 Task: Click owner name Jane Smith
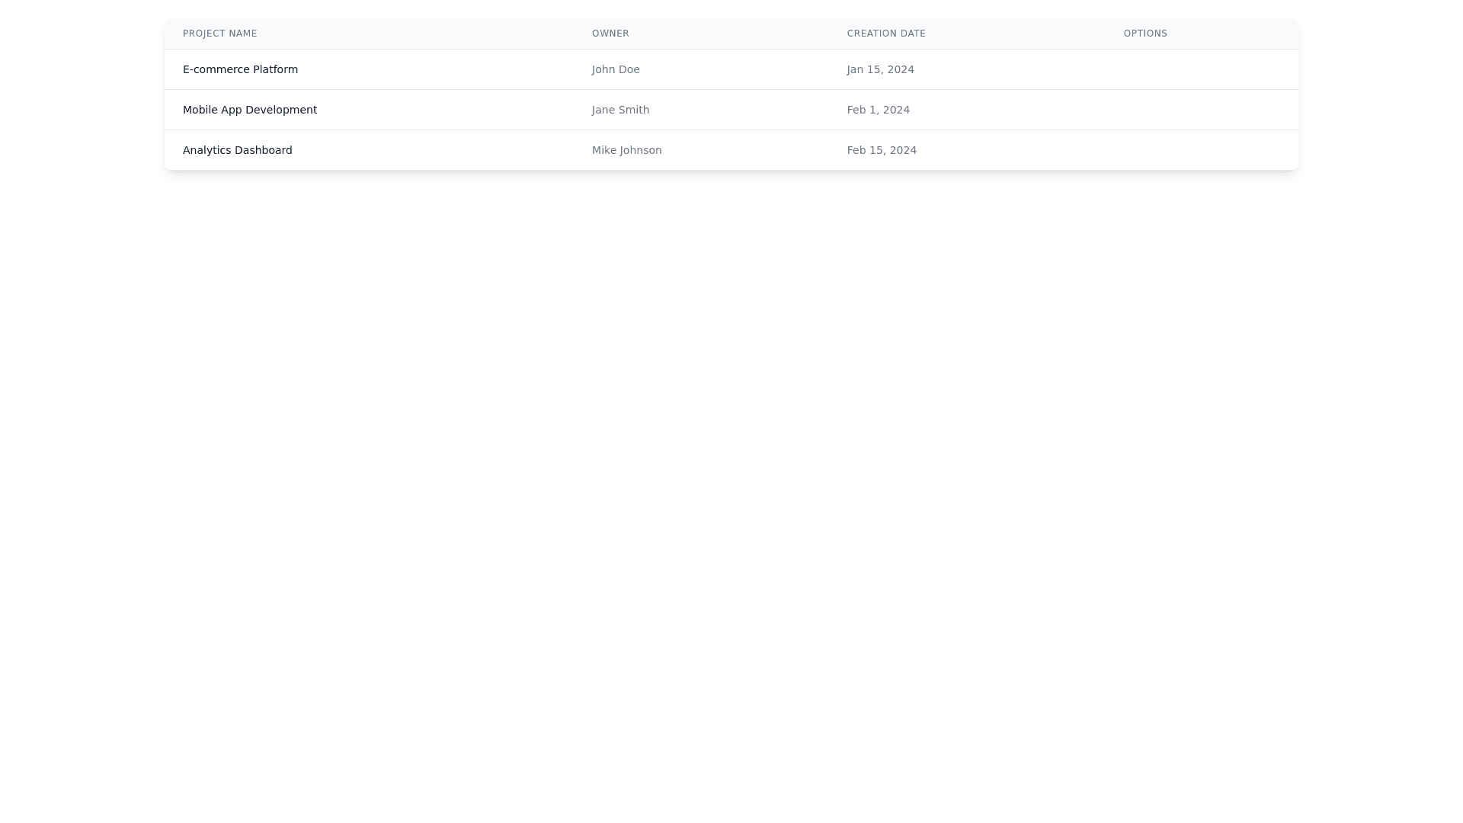[x=620, y=110]
